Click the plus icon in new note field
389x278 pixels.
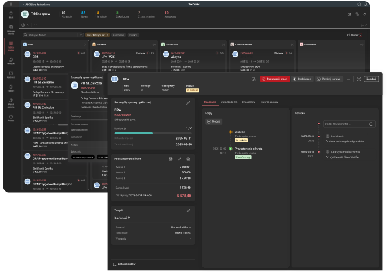[371, 124]
